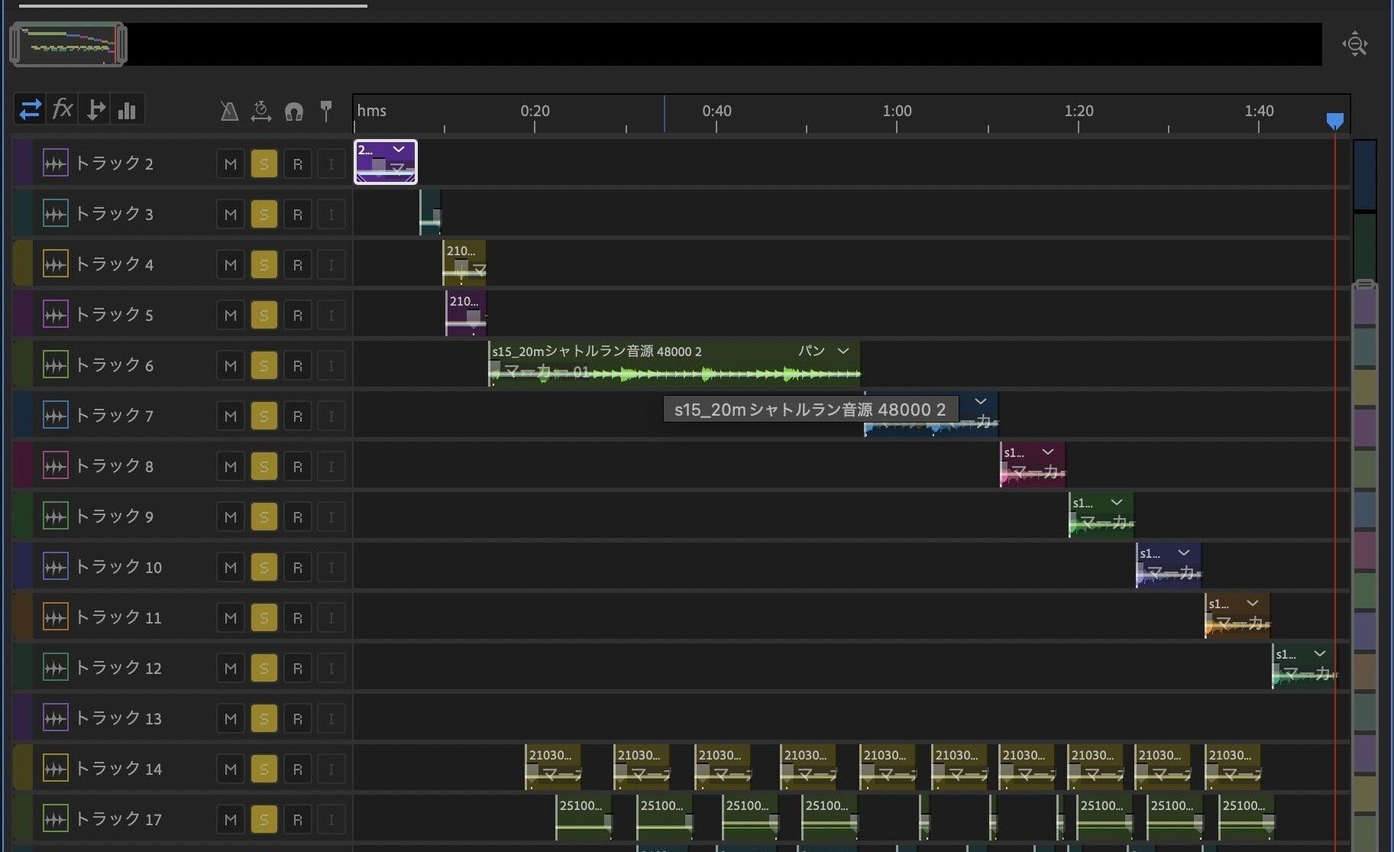The width and height of the screenshot is (1394, 852).
Task: Click the headphones monitoring icon
Action: (x=293, y=112)
